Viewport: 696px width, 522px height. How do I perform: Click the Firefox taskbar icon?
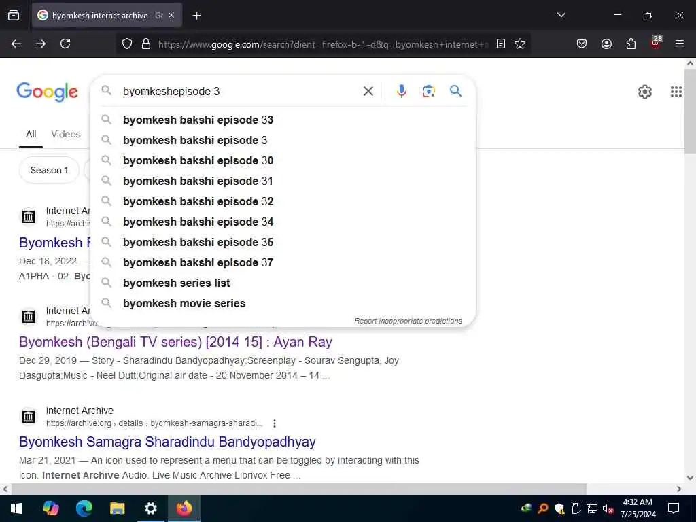[184, 508]
